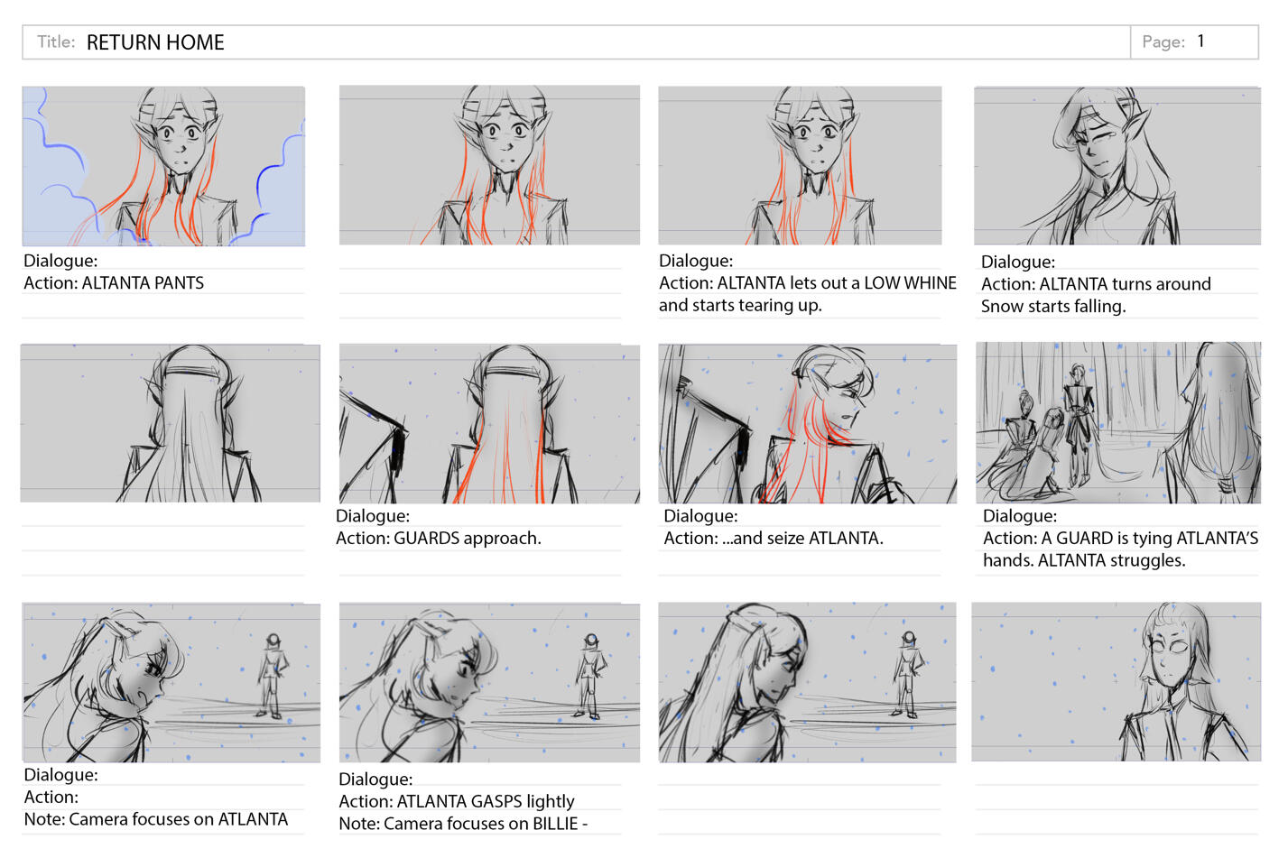The height and width of the screenshot is (858, 1288).
Task: Select the panel where guards seize ATLANTA
Action: tap(808, 423)
